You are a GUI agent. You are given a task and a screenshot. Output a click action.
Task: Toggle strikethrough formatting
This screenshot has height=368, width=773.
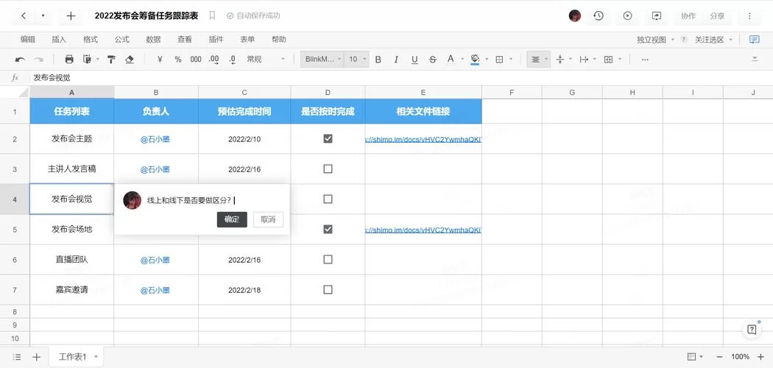(432, 59)
